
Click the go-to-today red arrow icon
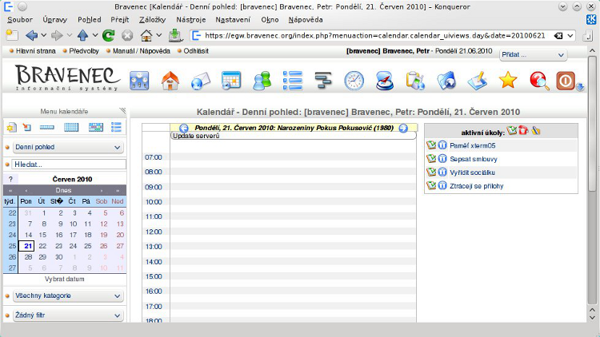27,127
